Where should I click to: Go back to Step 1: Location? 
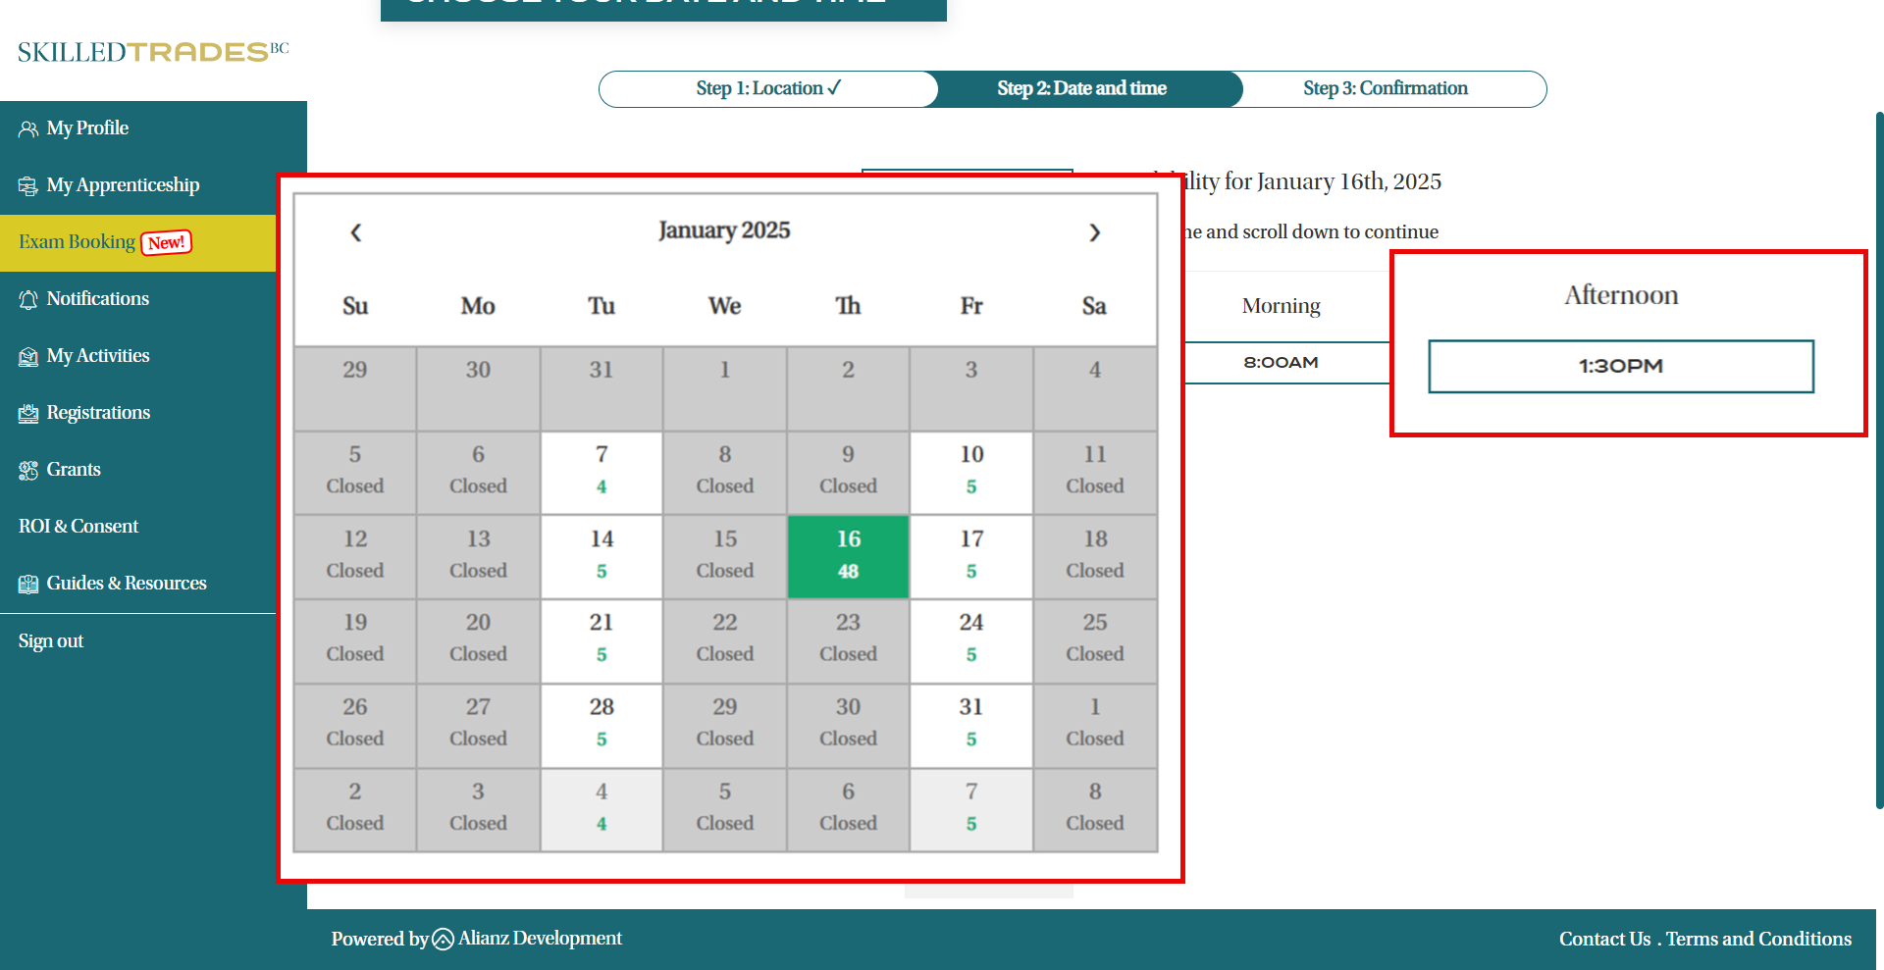[768, 88]
